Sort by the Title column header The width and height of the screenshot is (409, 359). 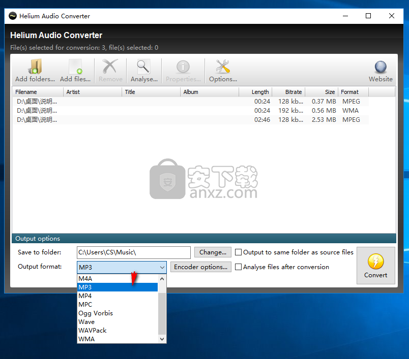click(151, 92)
